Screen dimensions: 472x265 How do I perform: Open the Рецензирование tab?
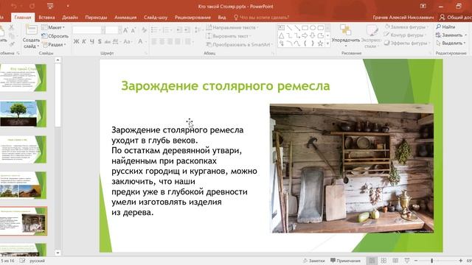(192, 18)
